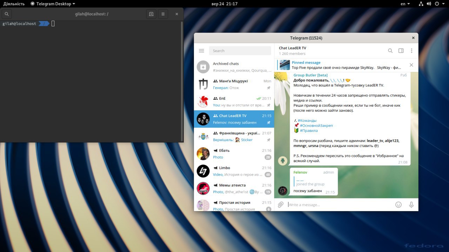The height and width of the screenshot is (252, 449).
Task: Click the volume icon in top bar
Action: pos(429,4)
